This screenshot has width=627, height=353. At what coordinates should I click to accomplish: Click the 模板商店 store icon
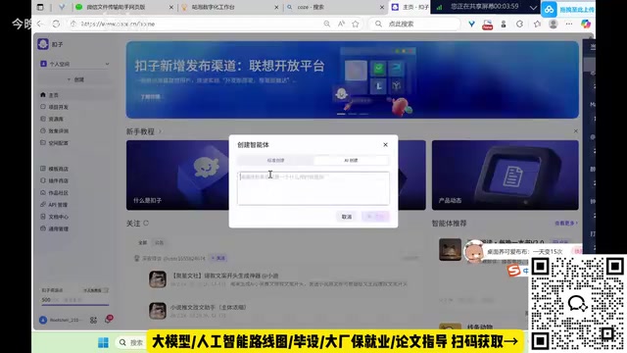43,169
